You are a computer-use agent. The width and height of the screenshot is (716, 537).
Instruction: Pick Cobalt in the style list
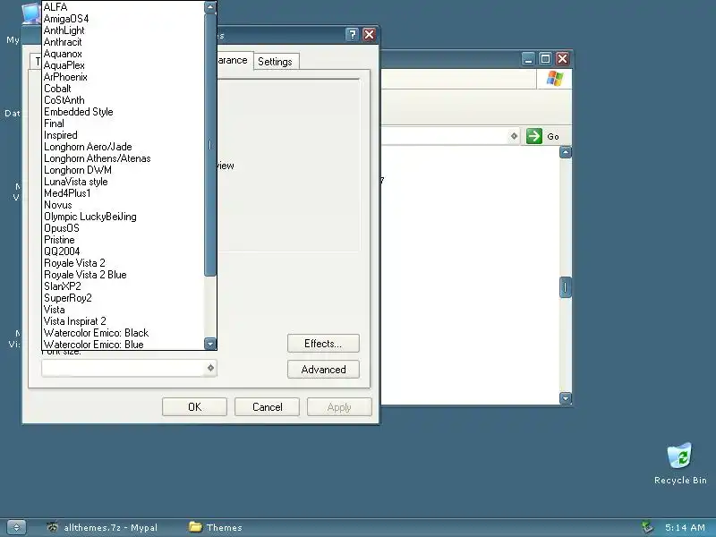pyautogui.click(x=123, y=89)
